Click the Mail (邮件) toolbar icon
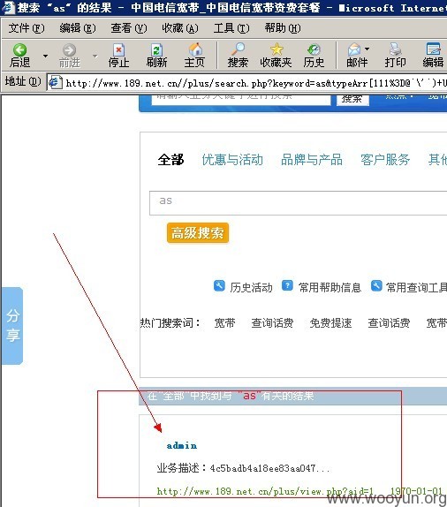447x507 pixels. coord(354,49)
